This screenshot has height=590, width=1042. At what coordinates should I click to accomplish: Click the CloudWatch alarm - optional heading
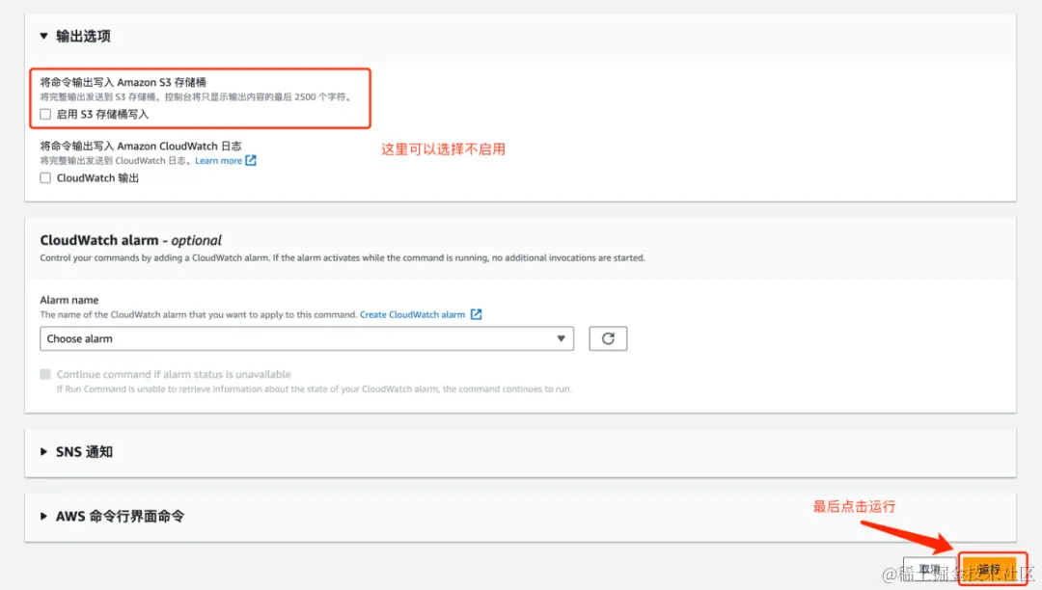131,240
